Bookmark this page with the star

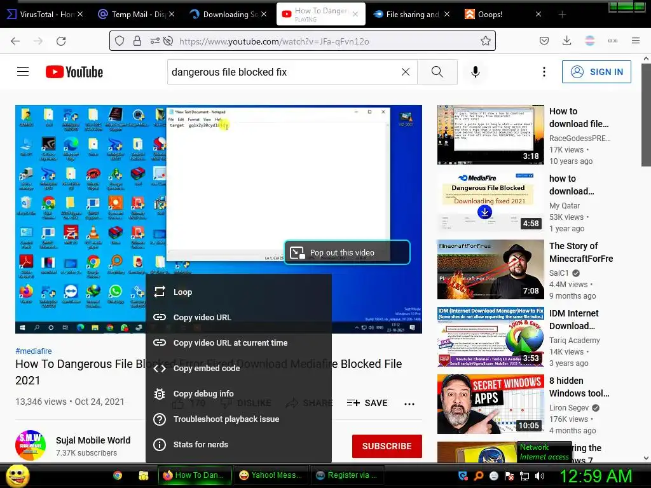(485, 41)
